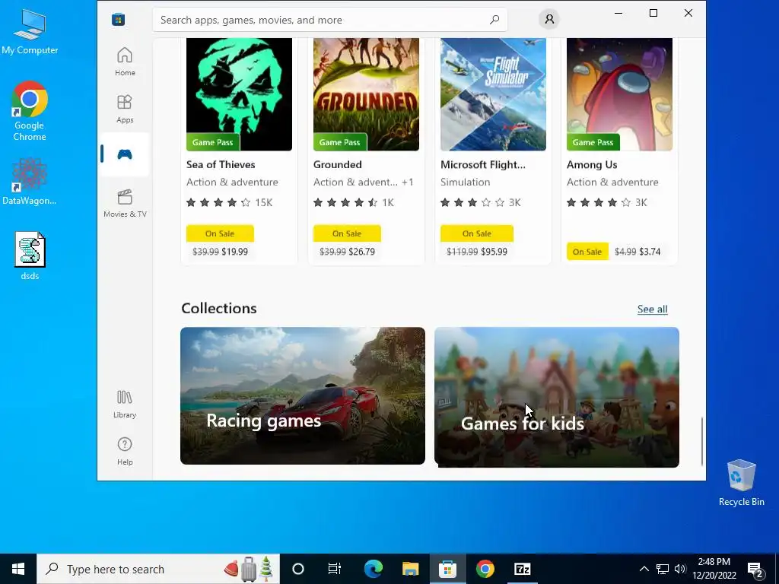Viewport: 779px width, 584px height.
Task: Open 7-Zip from the taskbar
Action: pos(522,569)
